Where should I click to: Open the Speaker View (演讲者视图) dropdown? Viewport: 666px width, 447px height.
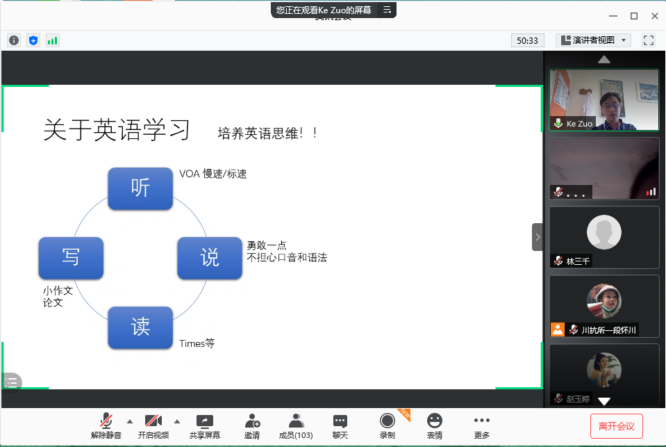click(593, 40)
